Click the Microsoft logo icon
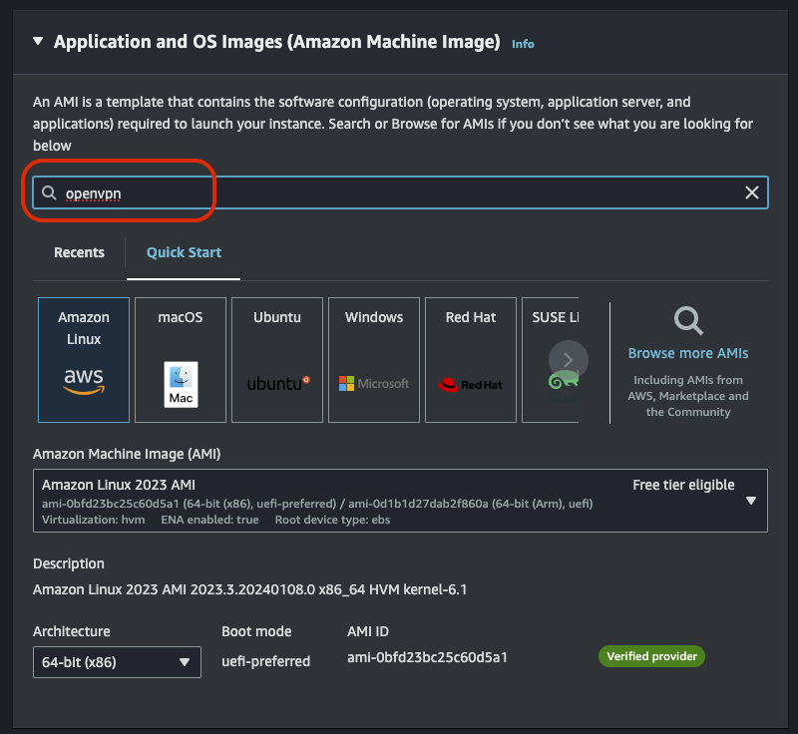This screenshot has height=734, width=798. pyautogui.click(x=373, y=384)
